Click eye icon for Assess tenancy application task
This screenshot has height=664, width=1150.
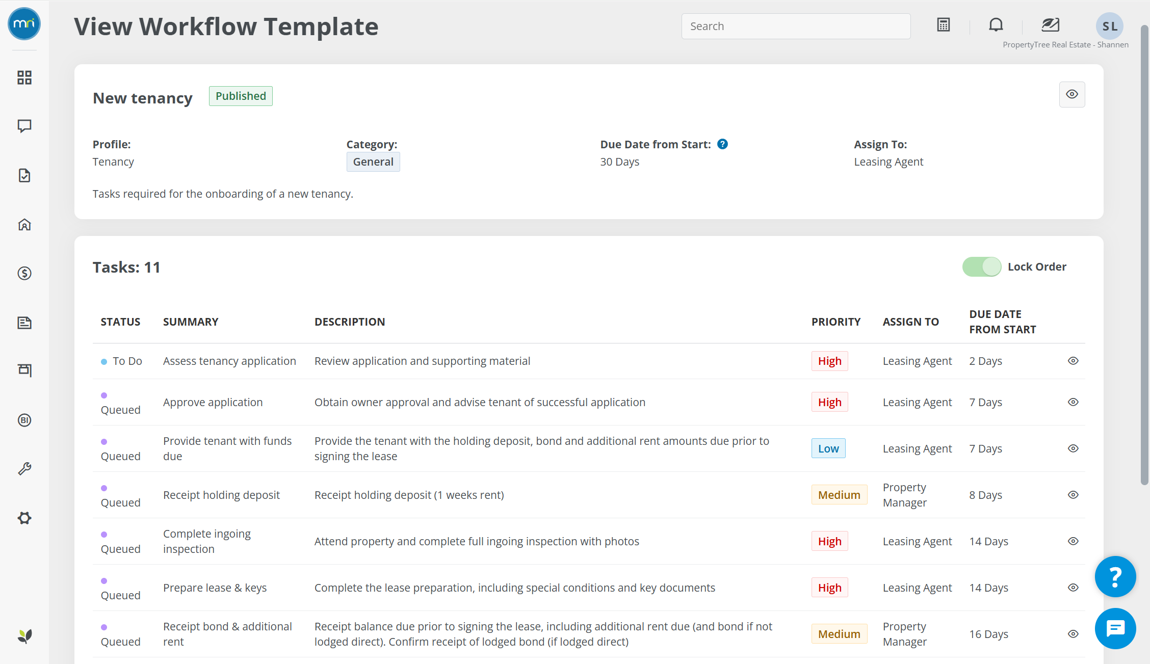point(1073,361)
